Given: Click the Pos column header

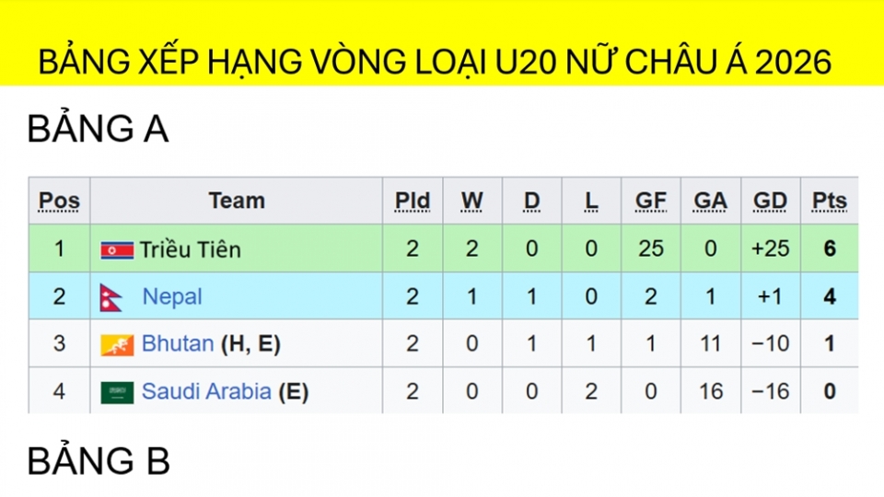Looking at the screenshot, I should click(59, 201).
